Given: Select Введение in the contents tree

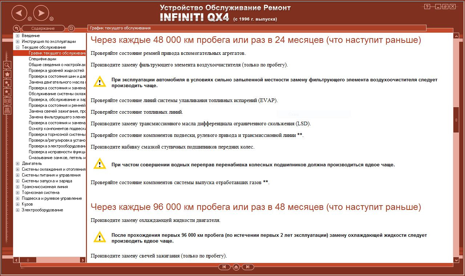Looking at the screenshot, I should 31,36.
